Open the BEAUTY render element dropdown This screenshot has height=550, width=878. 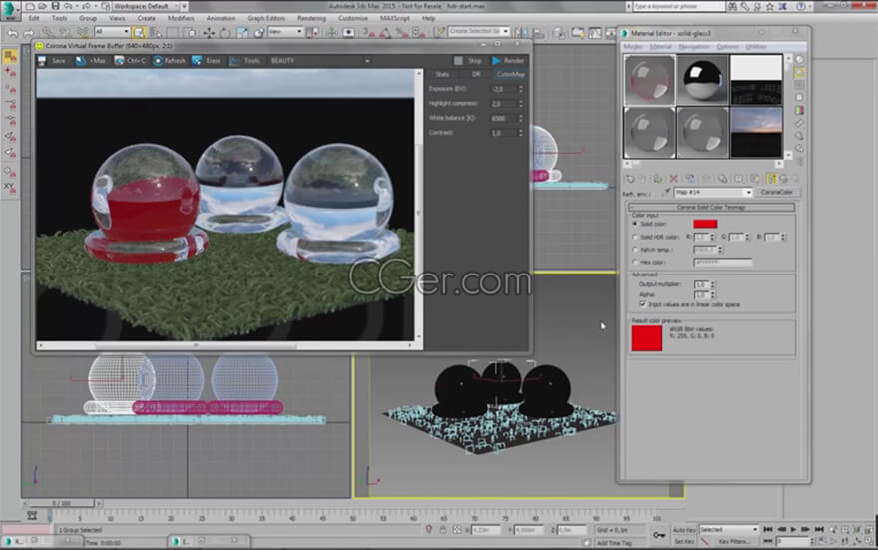pos(319,61)
